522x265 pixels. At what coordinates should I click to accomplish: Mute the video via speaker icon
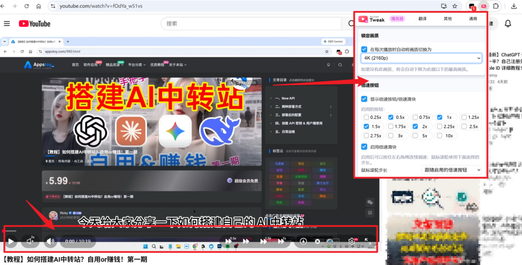51,241
